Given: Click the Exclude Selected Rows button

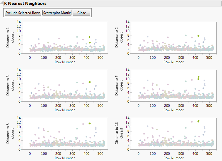Looking at the screenshot, I should tap(23, 13).
